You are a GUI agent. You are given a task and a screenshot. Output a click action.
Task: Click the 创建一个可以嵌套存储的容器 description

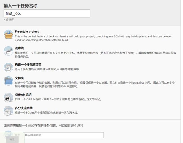[95, 84]
